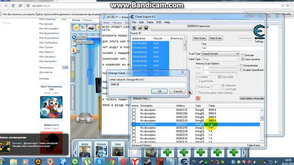Click the right arrow of friends carousel
The height and width of the screenshot is (165, 294).
[x=243, y=153]
